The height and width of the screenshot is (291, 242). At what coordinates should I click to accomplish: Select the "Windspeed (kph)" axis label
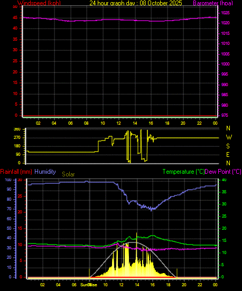coord(39,3)
